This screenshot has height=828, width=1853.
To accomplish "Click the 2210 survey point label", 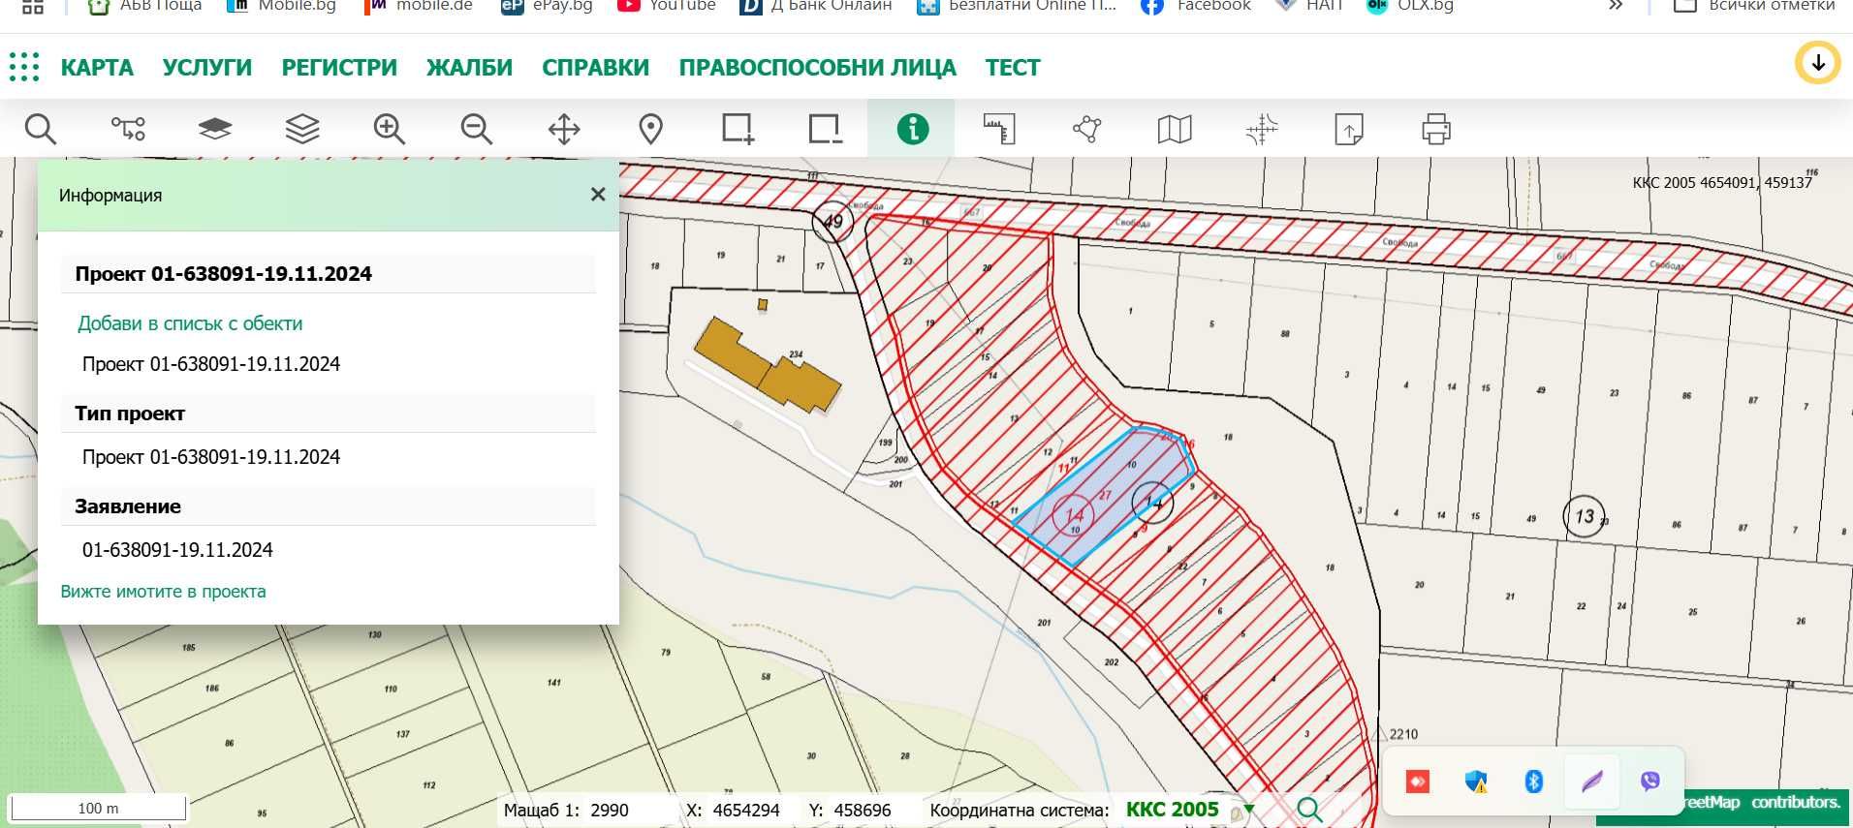I will pyautogui.click(x=1403, y=734).
